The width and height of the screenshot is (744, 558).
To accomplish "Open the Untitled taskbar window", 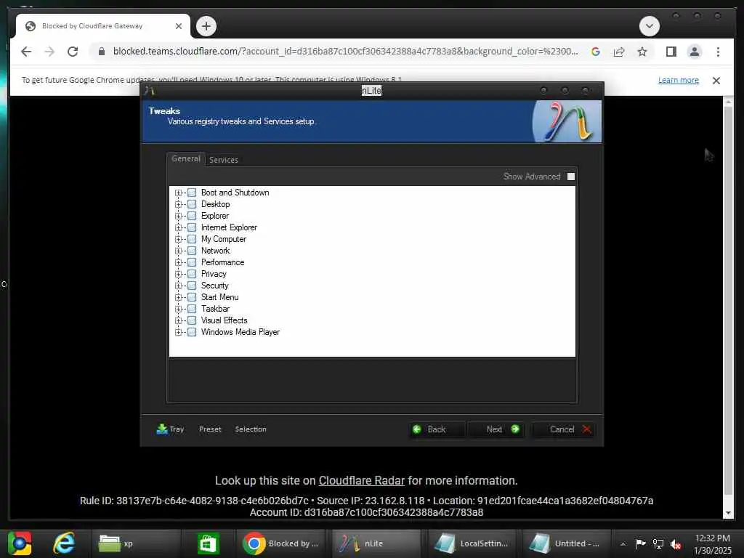I will click(565, 543).
